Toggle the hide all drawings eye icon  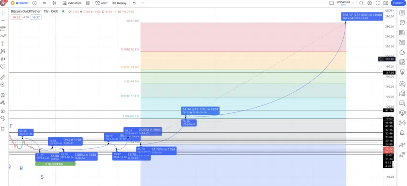[x=3, y=118]
